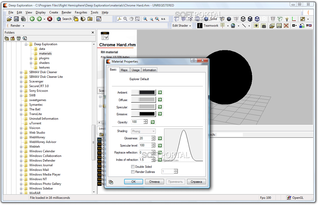Click the Print icon in main toolbar

23,19
